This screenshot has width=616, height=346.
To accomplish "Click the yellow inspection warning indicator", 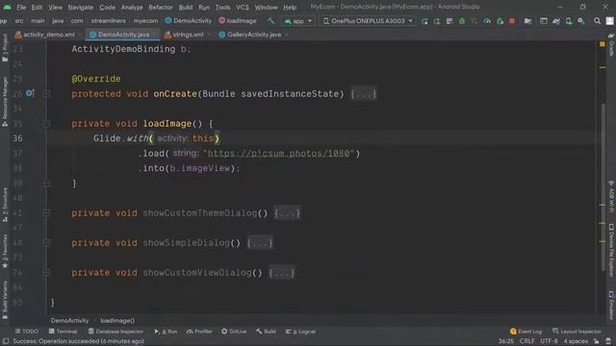I will pyautogui.click(x=603, y=44).
